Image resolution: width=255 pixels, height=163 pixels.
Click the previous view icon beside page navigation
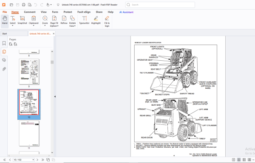click(x=48, y=160)
